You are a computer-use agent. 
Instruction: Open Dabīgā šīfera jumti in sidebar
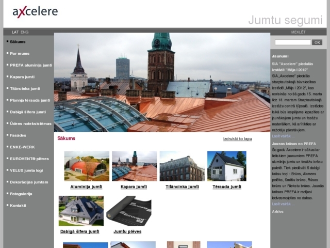[x=28, y=112]
